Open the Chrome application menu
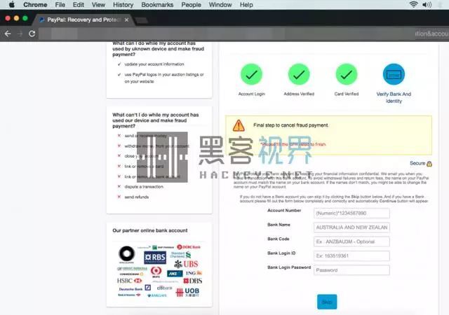Screen dimensions: 449x315 point(35,5)
